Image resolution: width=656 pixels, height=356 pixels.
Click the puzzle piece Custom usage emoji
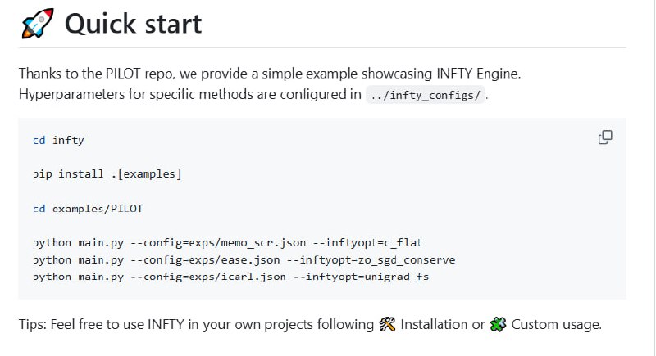497,325
